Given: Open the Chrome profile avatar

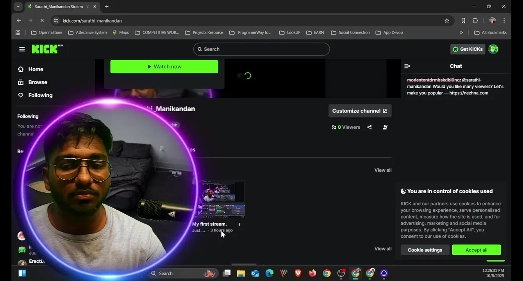Looking at the screenshot, I should pos(492,21).
